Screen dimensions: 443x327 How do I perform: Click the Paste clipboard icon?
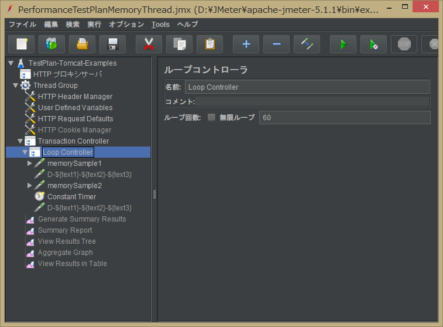[x=210, y=44]
